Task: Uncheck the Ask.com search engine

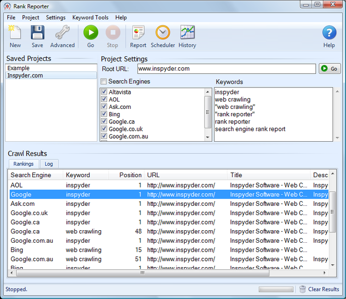Action: click(104, 106)
